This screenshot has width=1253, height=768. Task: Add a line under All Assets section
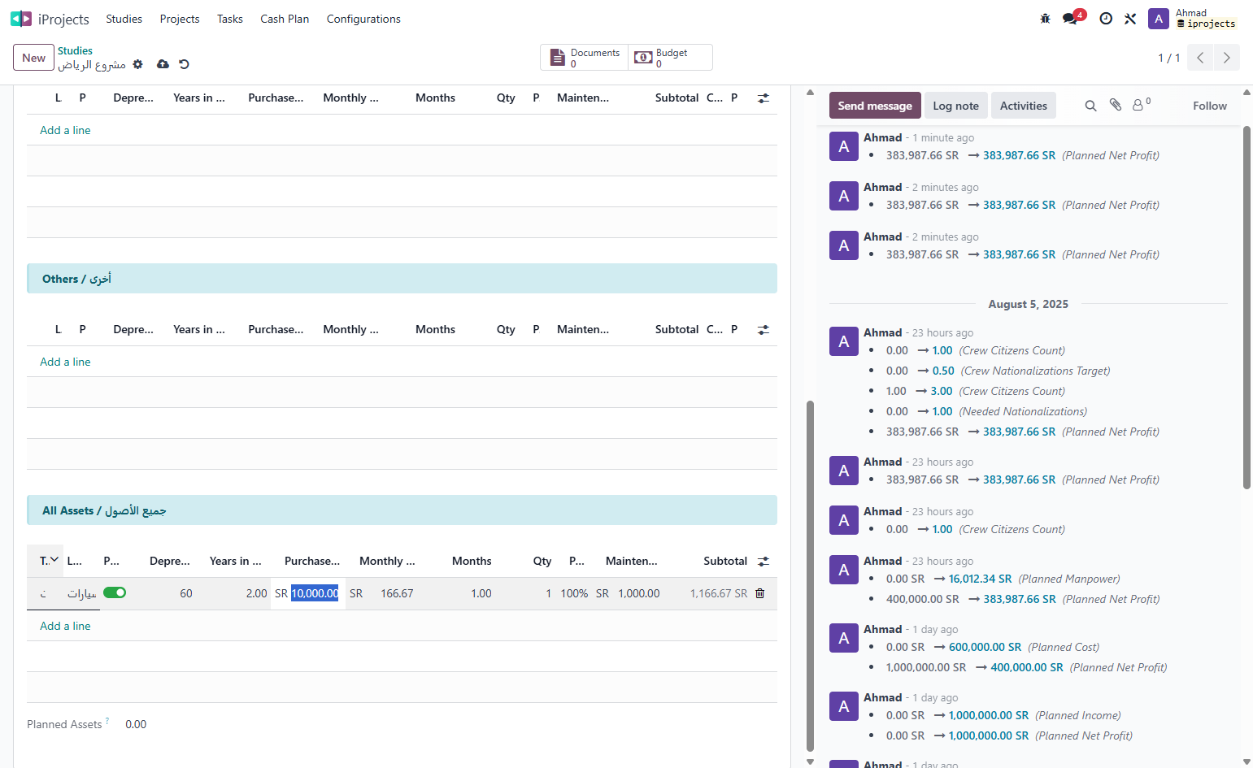click(x=65, y=626)
